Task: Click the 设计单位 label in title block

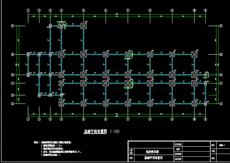Action: (x=178, y=144)
